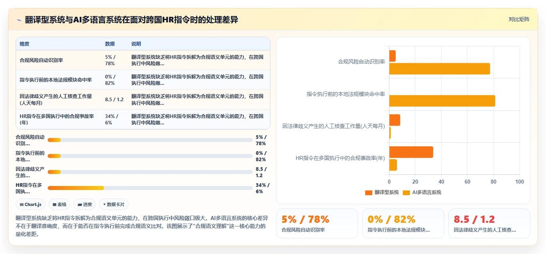Click the 翻译型系统 bar for 人工核查工作量
The width and height of the screenshot is (546, 254).
click(x=395, y=120)
